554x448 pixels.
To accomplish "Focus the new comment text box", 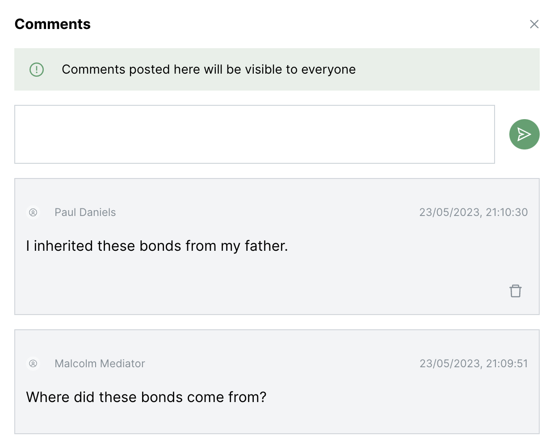I will tap(254, 134).
